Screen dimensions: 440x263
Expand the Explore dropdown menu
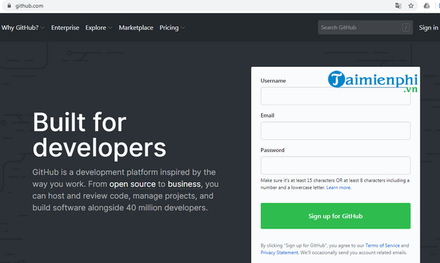(99, 28)
